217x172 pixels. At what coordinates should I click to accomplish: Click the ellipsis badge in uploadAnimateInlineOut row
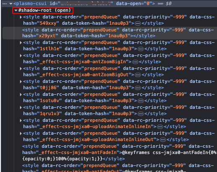[x=163, y=140]
